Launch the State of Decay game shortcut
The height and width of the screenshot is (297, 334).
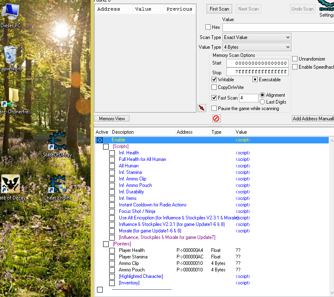11,187
